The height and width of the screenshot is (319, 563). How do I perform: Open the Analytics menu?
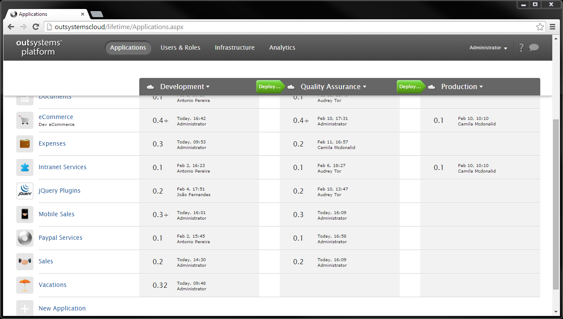coord(282,48)
